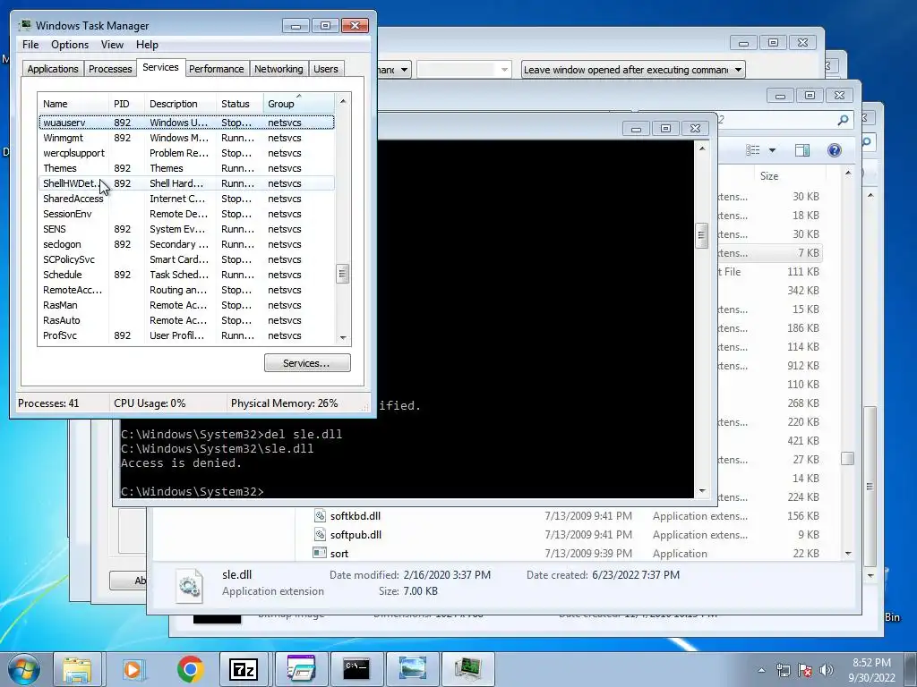Open the Options menu in Task Manager

[x=70, y=45]
